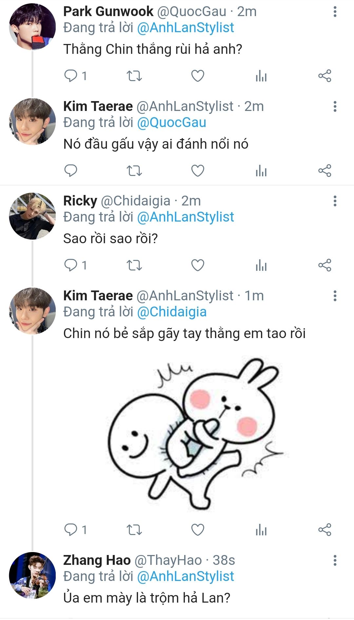The height and width of the screenshot is (620, 354).
Task: Reply to Ricky's tweet 'Sao rồi sao rồi?'
Action: pyautogui.click(x=71, y=266)
